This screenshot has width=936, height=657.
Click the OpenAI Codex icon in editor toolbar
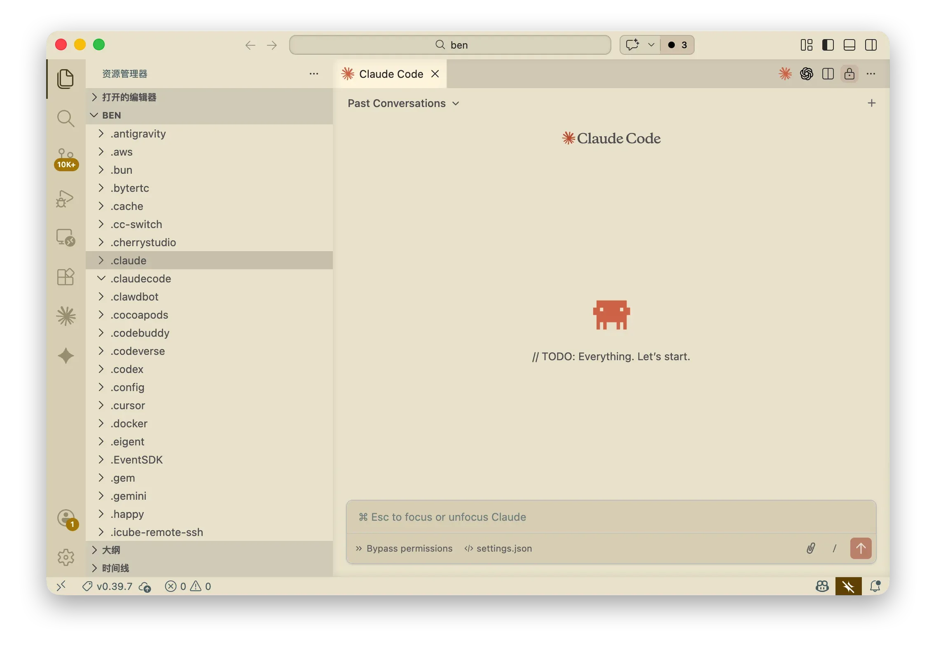807,74
